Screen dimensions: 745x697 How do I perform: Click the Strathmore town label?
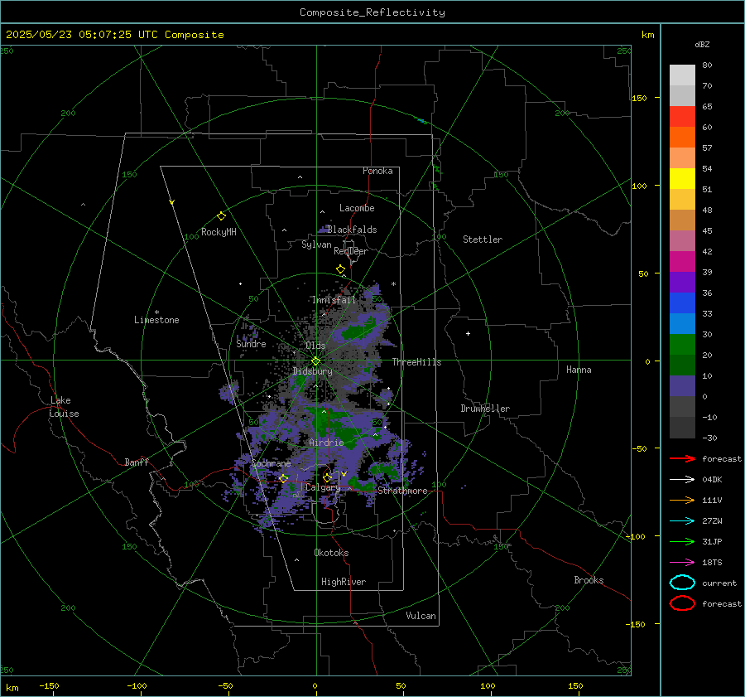coord(402,491)
